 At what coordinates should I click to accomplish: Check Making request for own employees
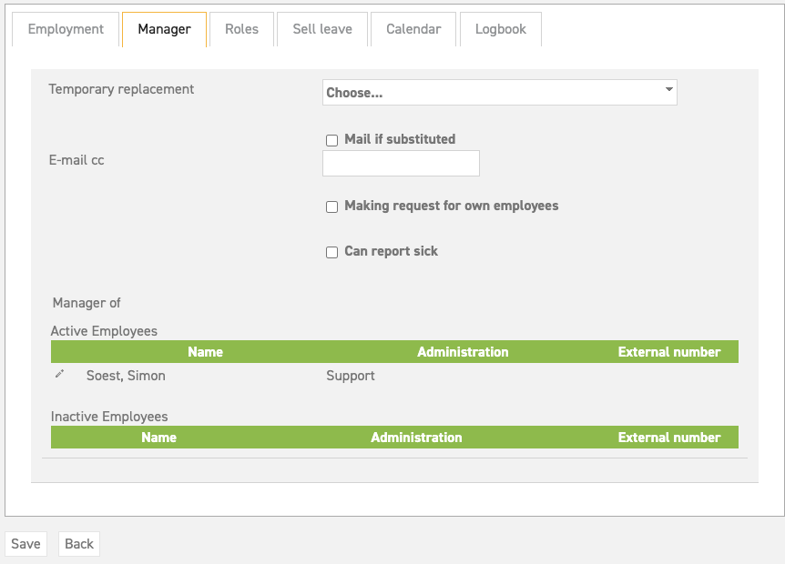[x=331, y=206]
